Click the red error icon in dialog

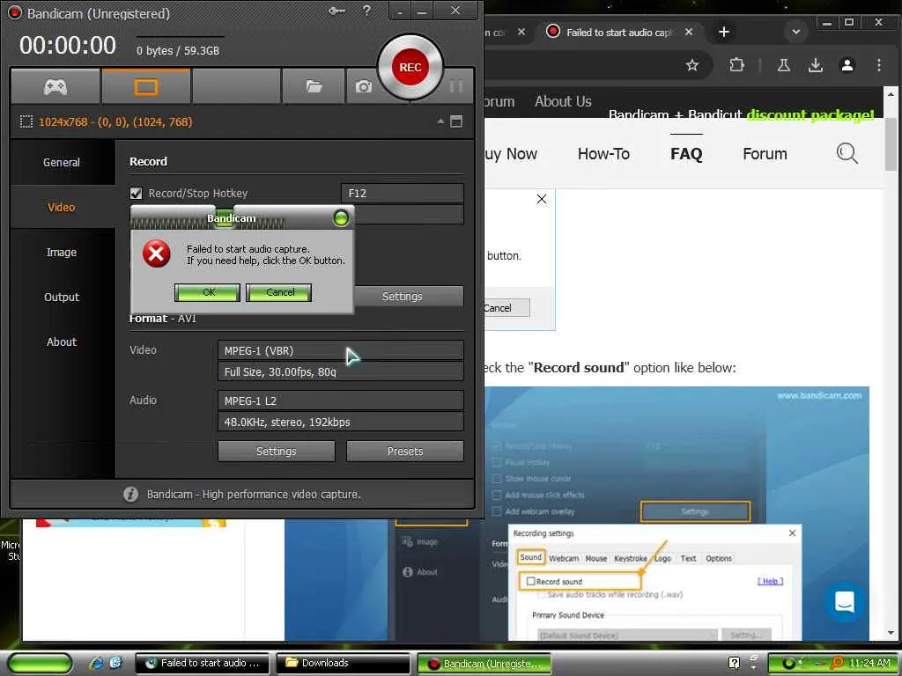(x=157, y=254)
